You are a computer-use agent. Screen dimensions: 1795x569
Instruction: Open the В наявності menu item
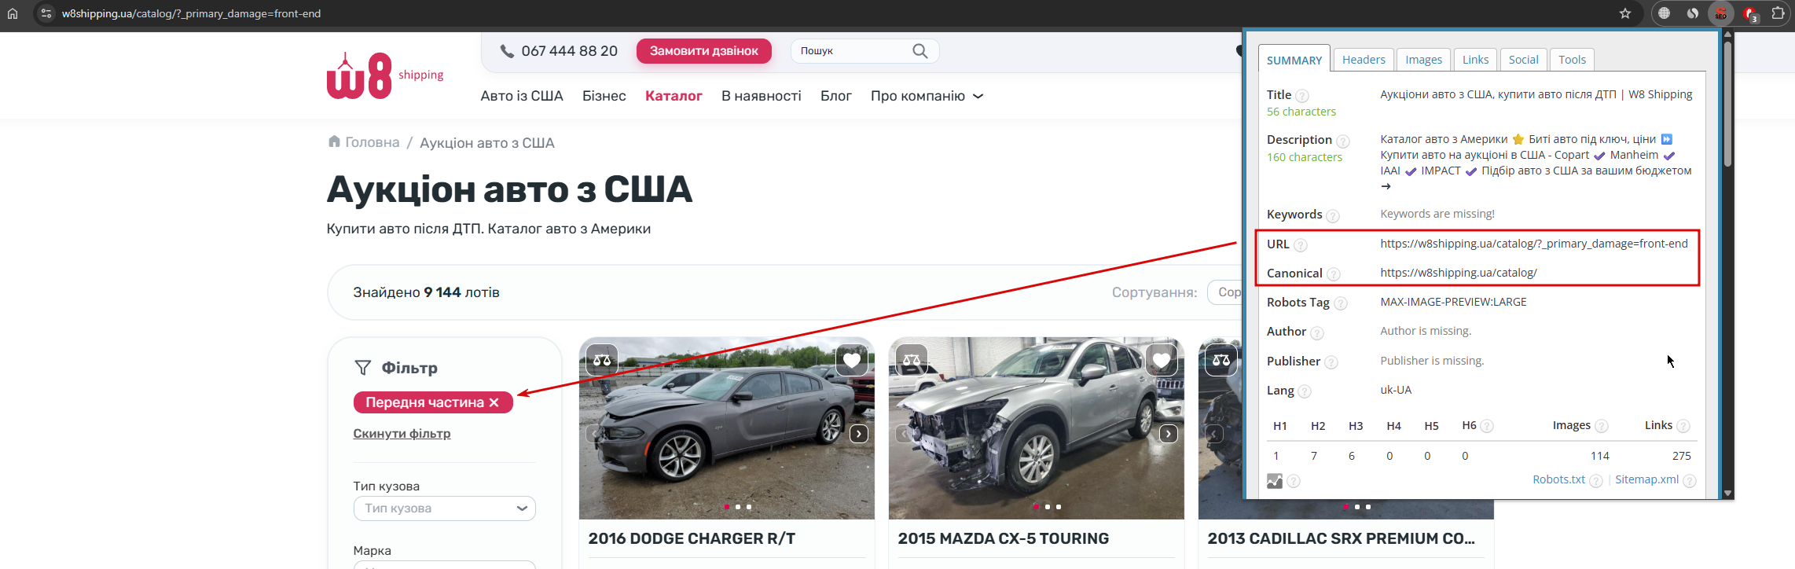click(762, 96)
